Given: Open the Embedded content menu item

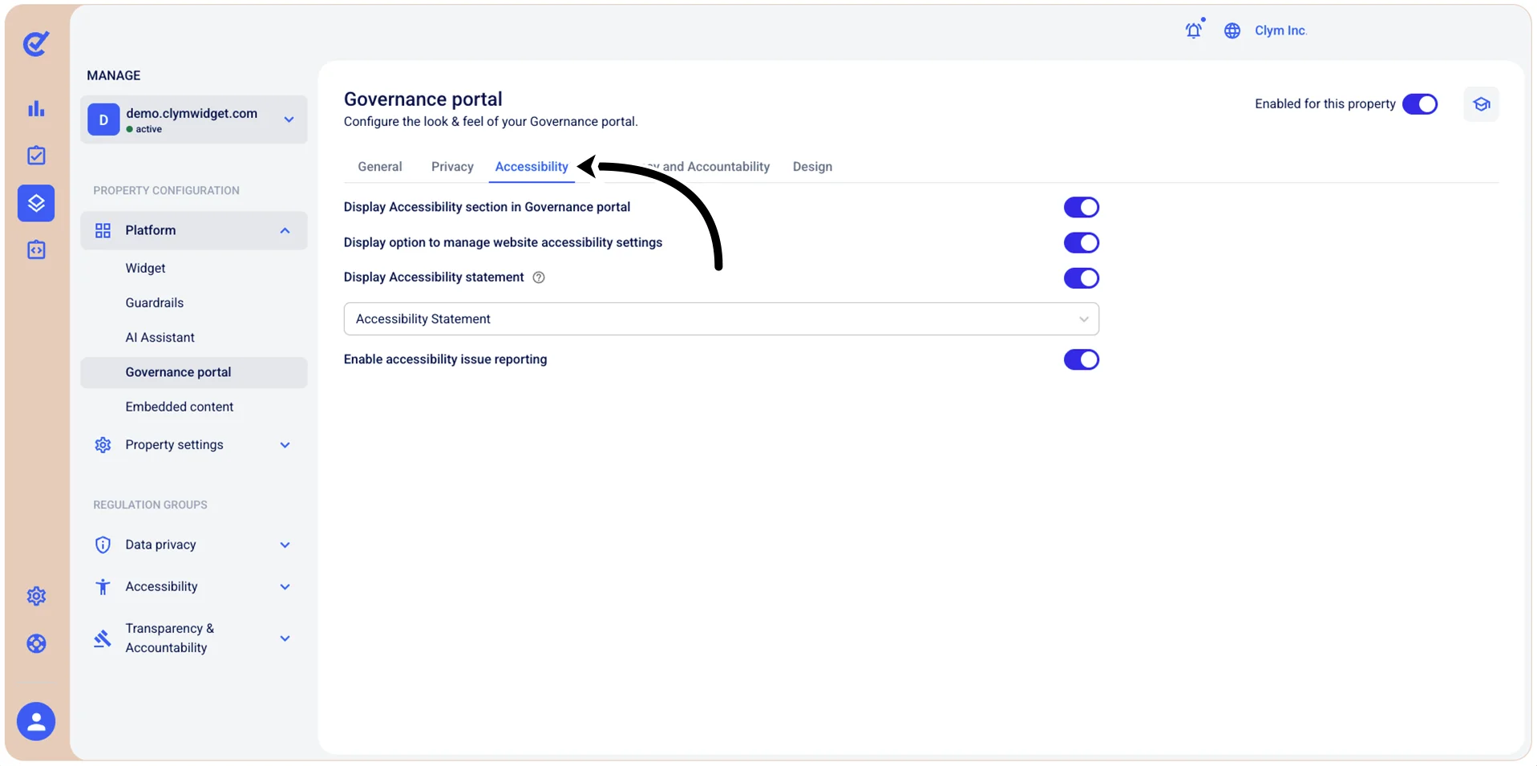Looking at the screenshot, I should pos(179,407).
